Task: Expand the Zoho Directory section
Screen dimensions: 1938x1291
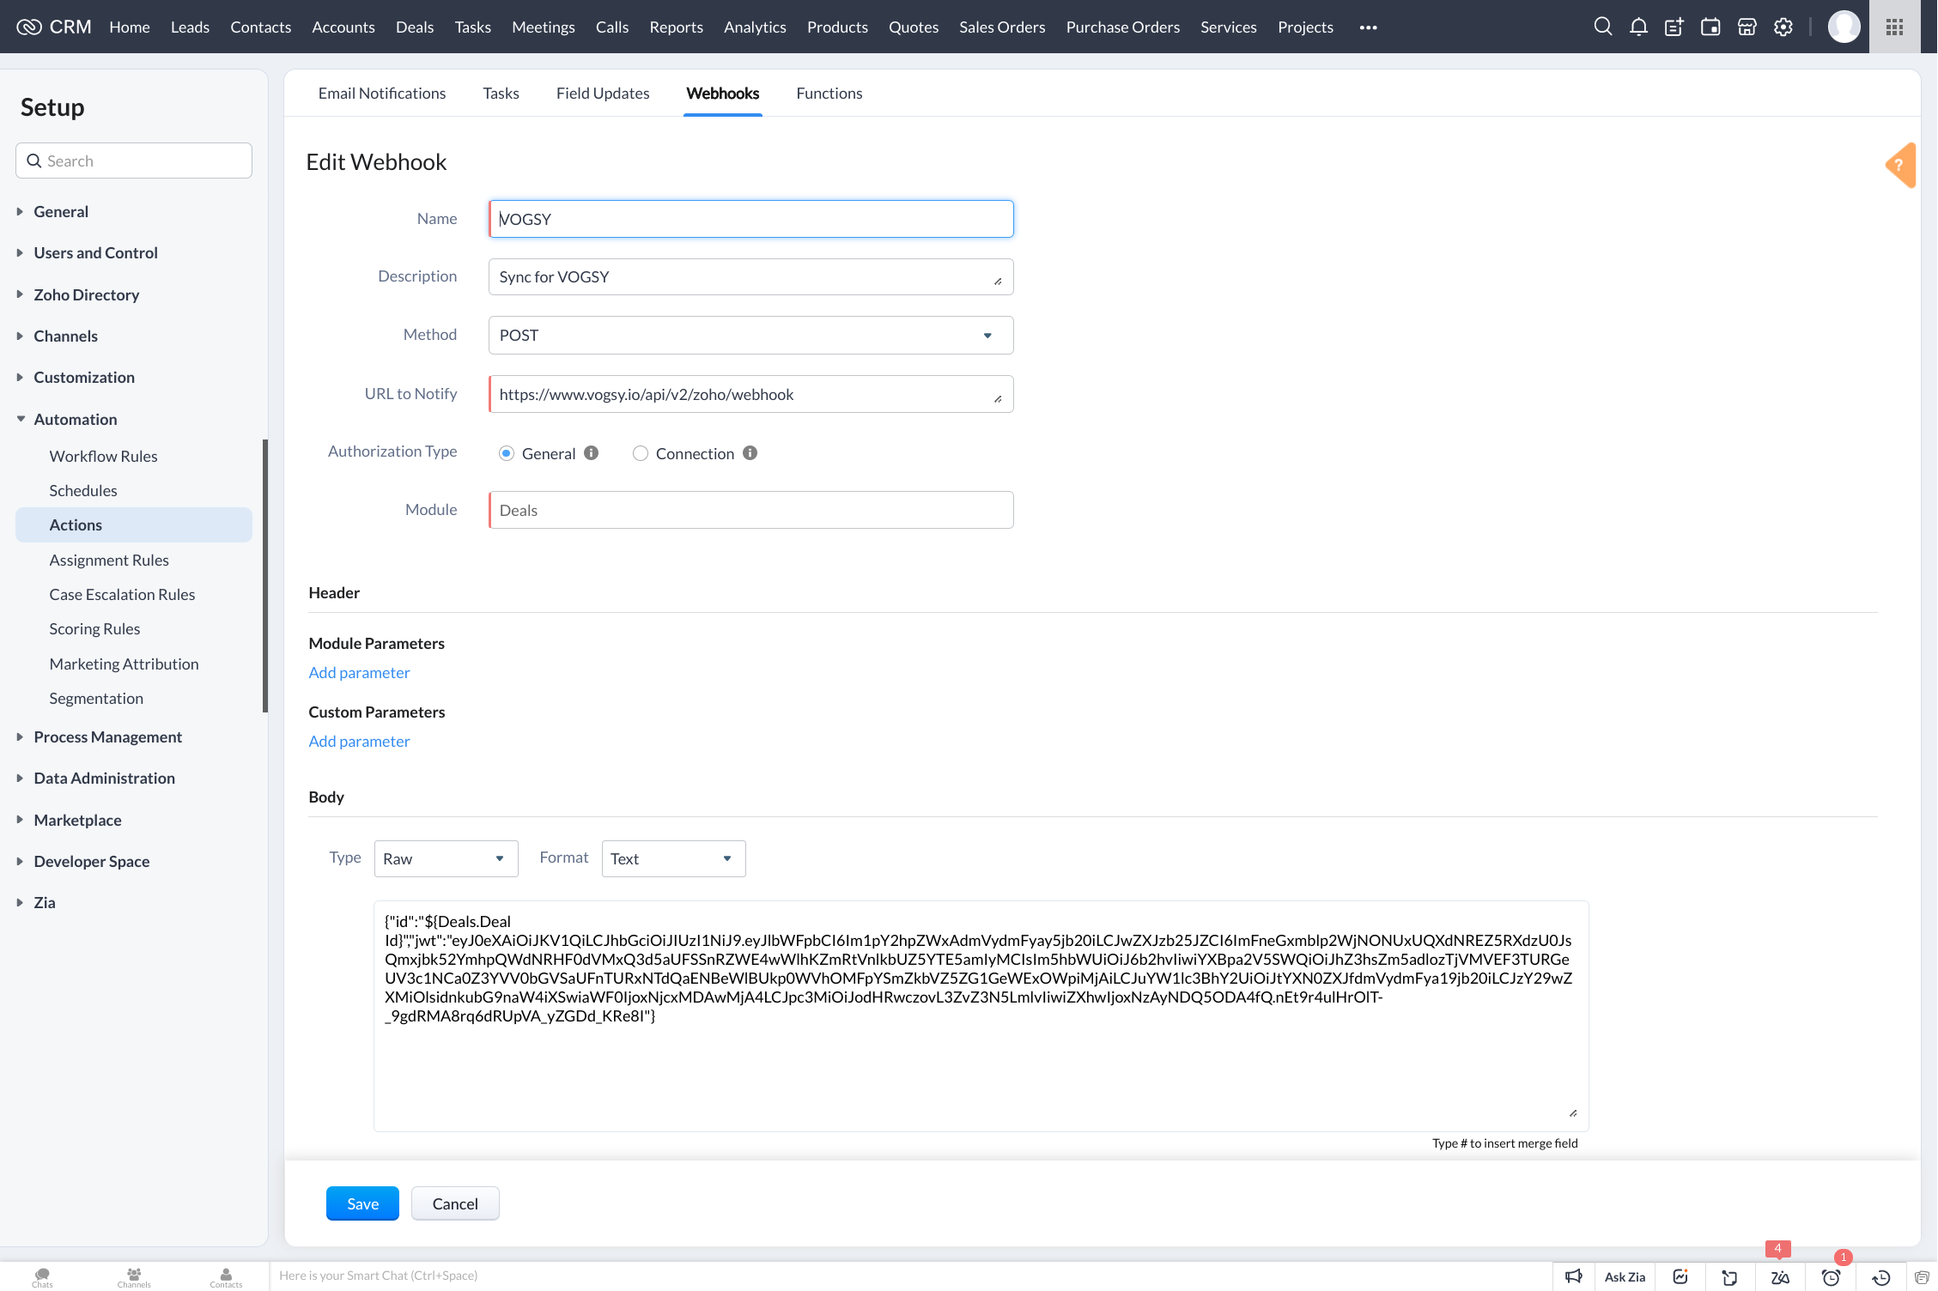Action: tap(86, 294)
